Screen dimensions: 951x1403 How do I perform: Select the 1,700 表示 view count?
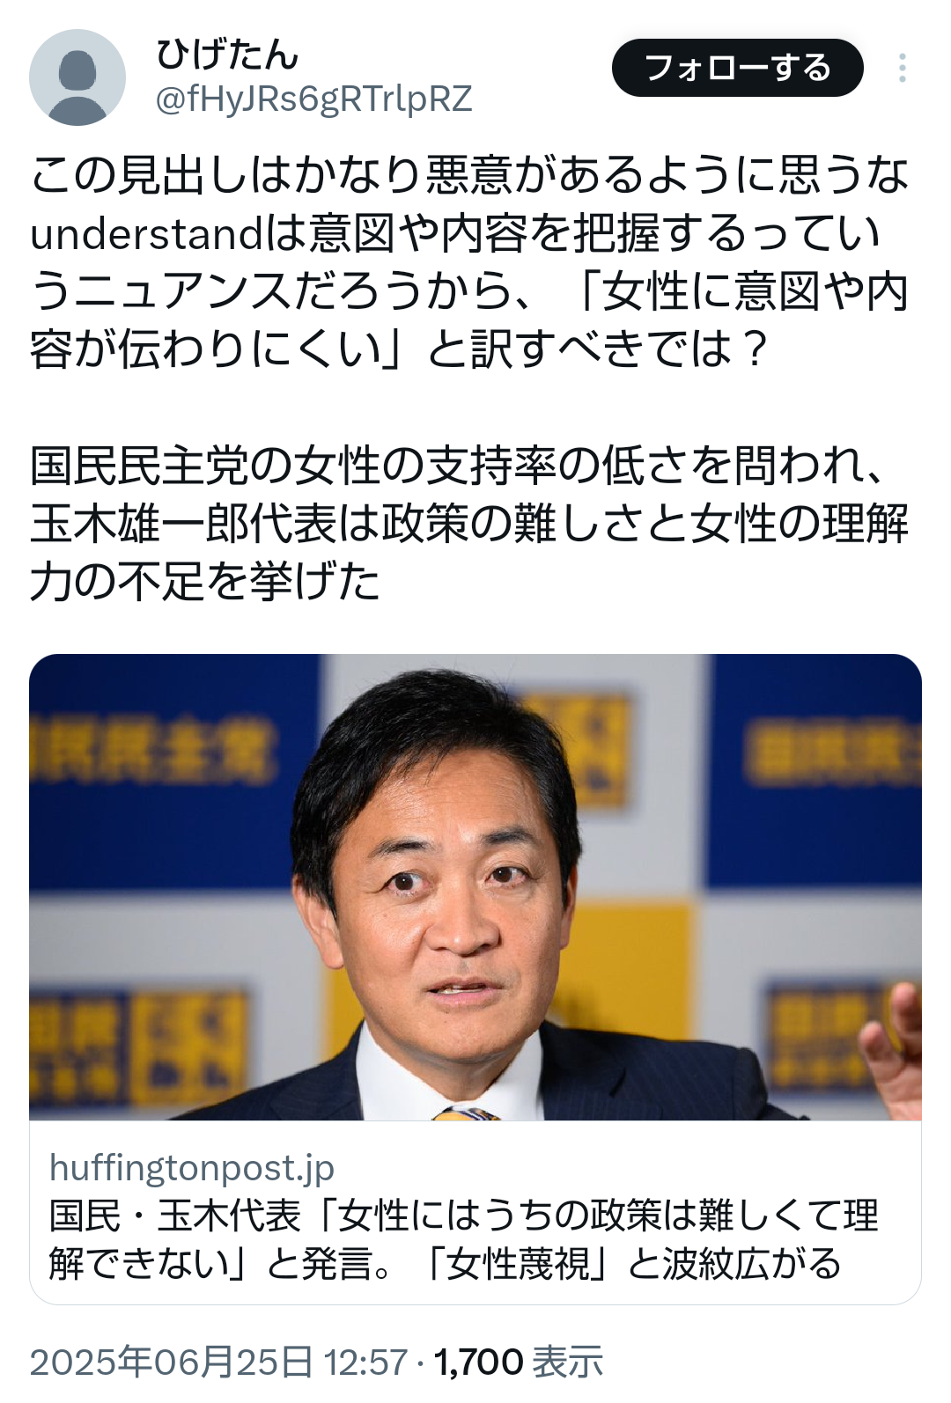[519, 1362]
